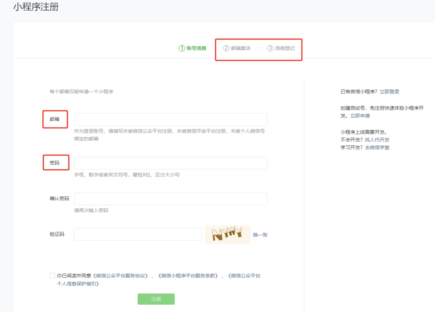Check the agreement checkbox 你已阅读并同意
The height and width of the screenshot is (312, 435).
tap(52, 276)
